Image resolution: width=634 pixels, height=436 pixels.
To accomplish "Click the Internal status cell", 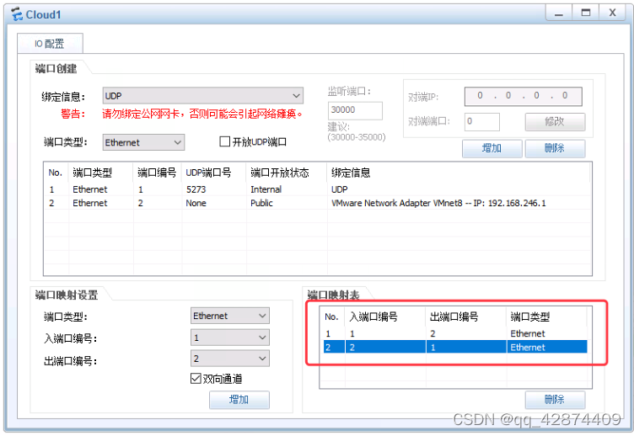I will pyautogui.click(x=266, y=189).
